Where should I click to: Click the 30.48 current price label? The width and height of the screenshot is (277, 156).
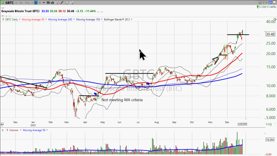pyautogui.click(x=270, y=34)
